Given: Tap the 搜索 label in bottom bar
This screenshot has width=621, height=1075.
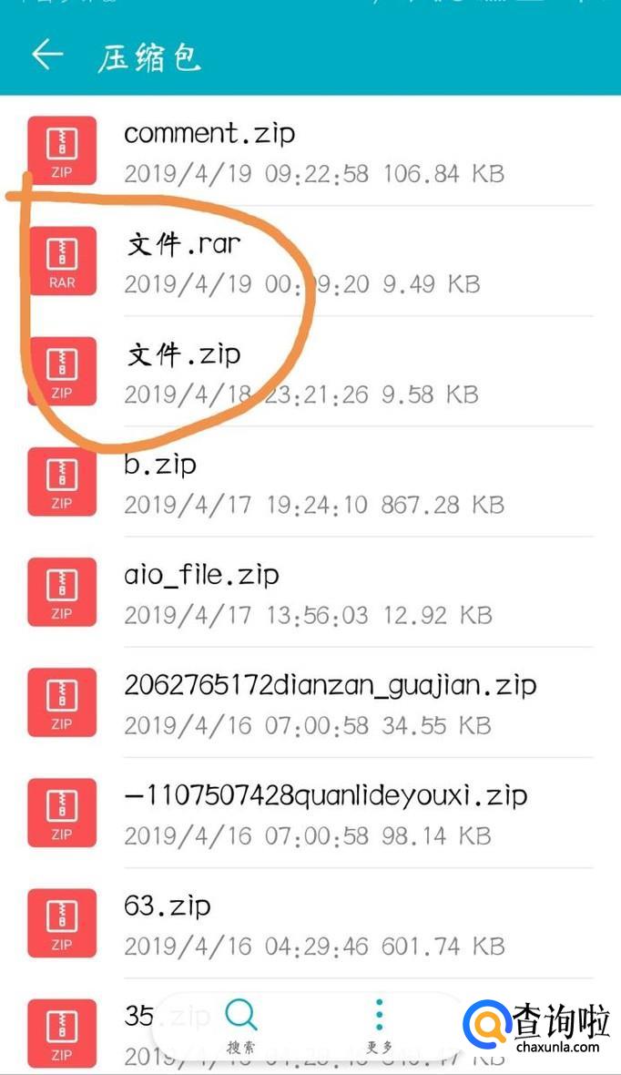Looking at the screenshot, I should 241,1047.
